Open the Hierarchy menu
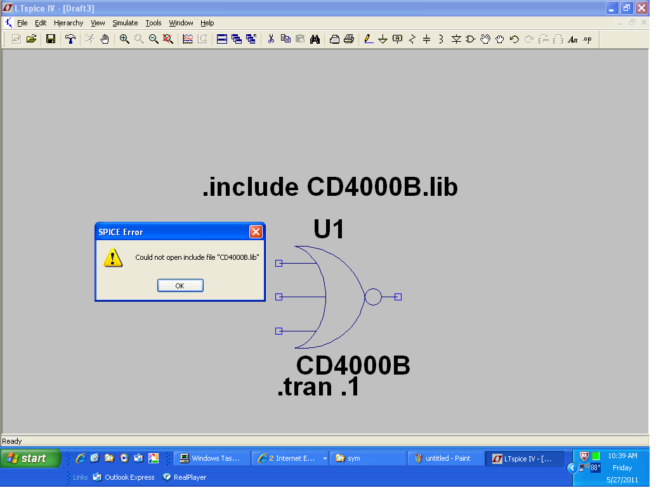Screen dimensions: 661x488 [69, 23]
